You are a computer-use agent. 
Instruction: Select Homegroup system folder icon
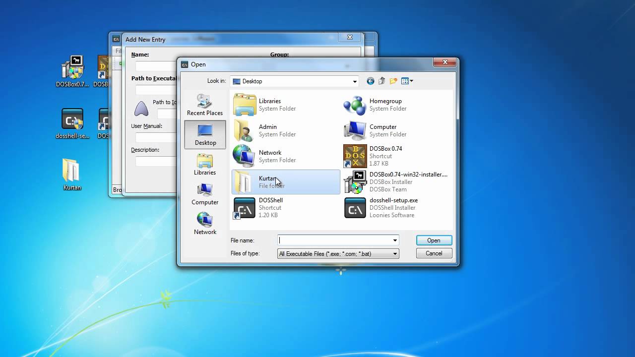pos(355,105)
